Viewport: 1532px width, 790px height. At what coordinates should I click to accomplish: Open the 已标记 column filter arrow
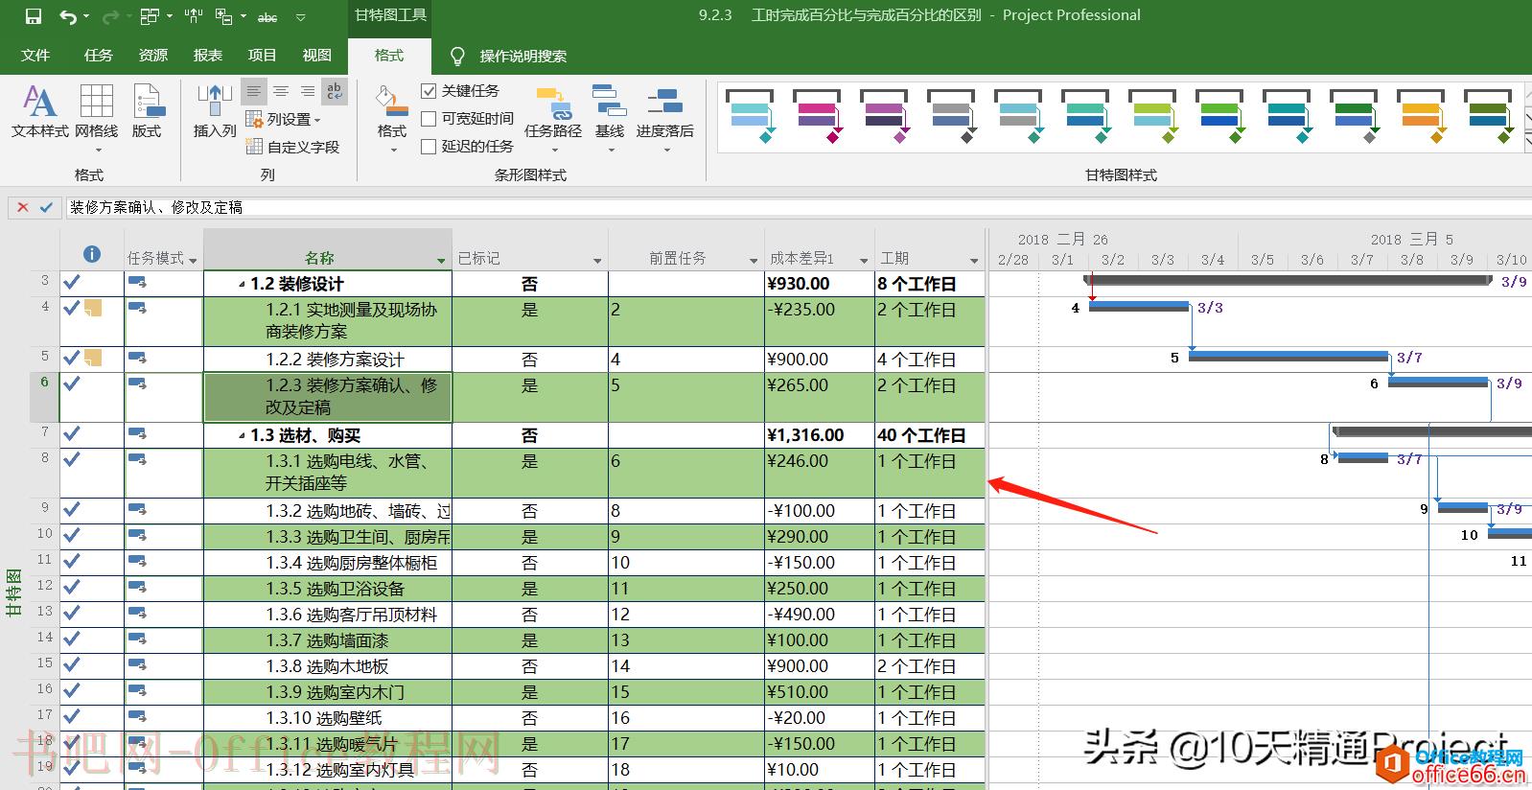(x=597, y=260)
